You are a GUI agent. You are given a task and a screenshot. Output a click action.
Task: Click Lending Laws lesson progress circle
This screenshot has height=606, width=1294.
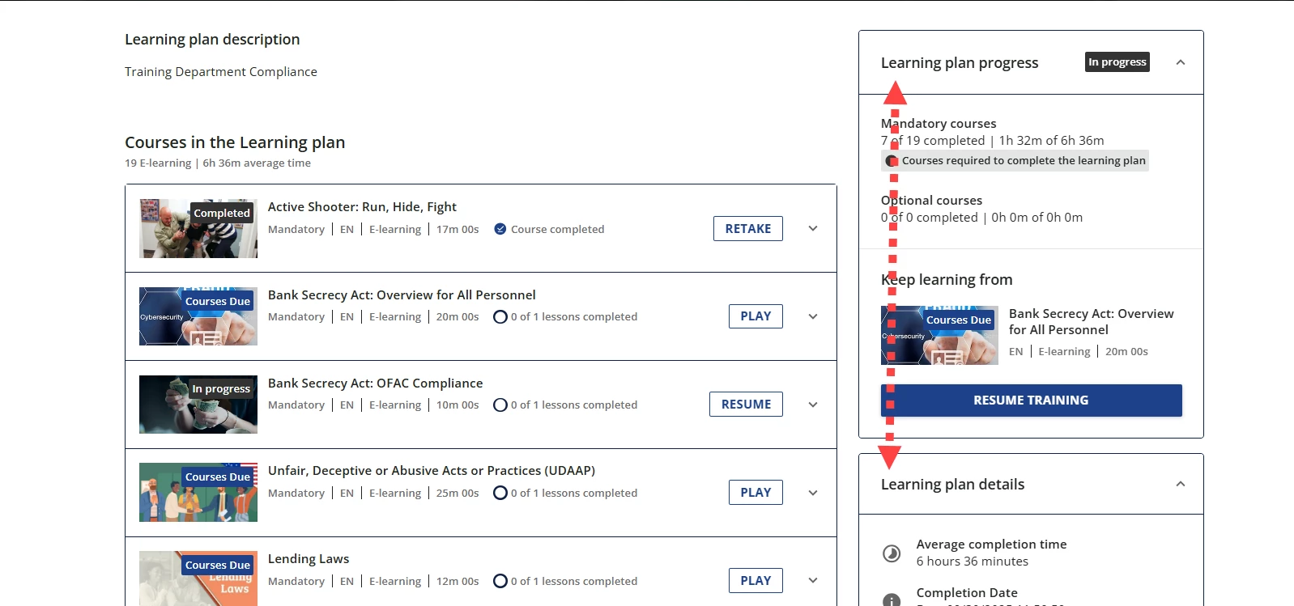(x=500, y=581)
